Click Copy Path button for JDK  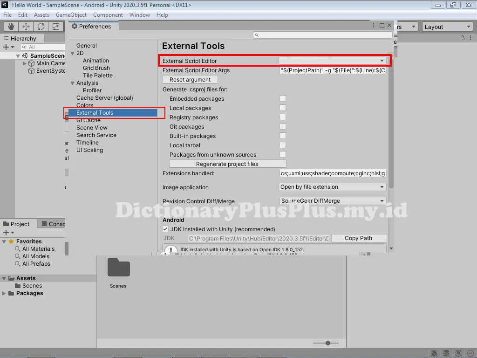pos(359,238)
